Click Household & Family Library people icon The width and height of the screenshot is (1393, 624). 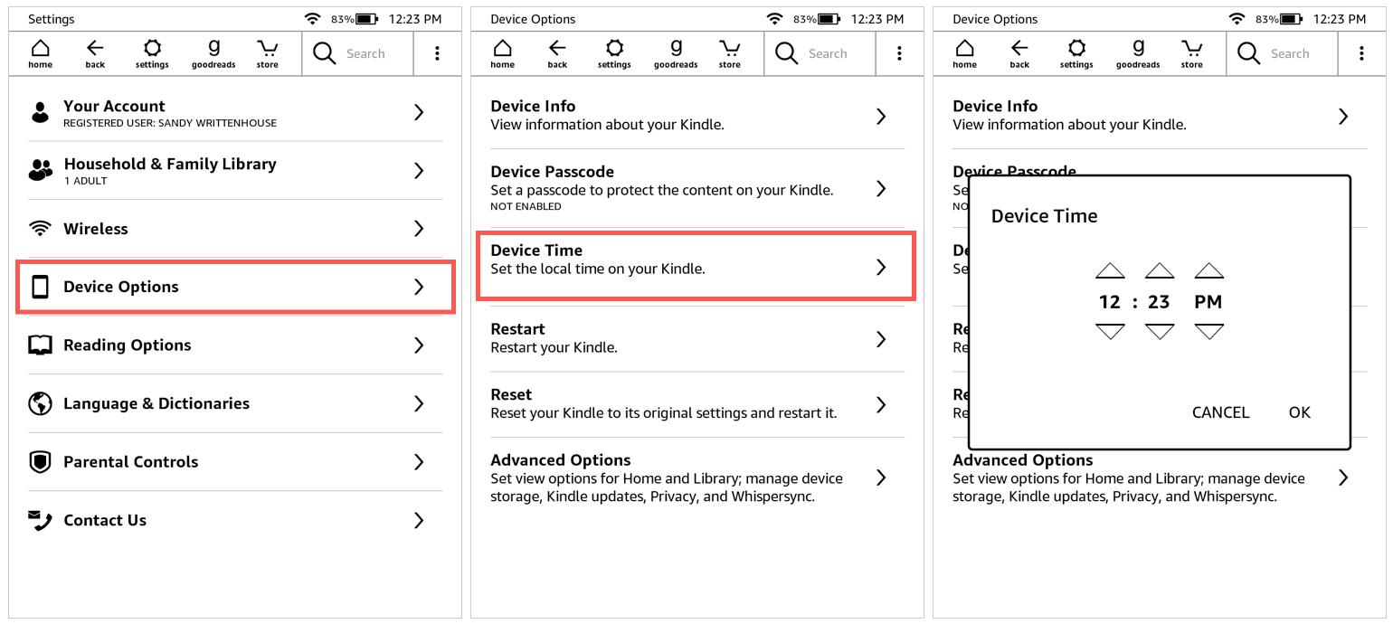41,170
